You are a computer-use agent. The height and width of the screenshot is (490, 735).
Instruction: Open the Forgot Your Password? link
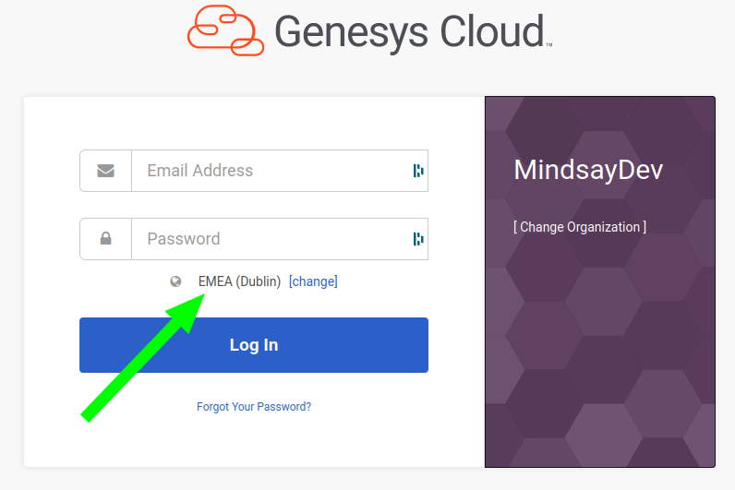pyautogui.click(x=254, y=407)
